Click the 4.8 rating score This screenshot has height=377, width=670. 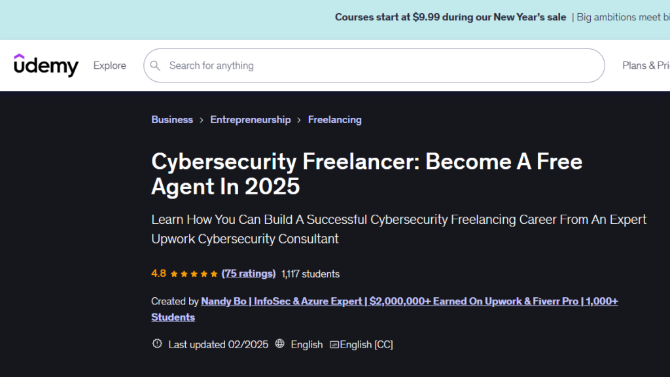[x=159, y=274]
